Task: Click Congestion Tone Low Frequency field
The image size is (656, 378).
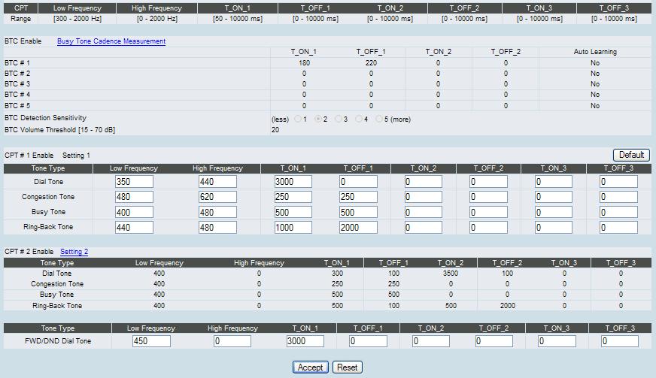Action: [x=134, y=197]
